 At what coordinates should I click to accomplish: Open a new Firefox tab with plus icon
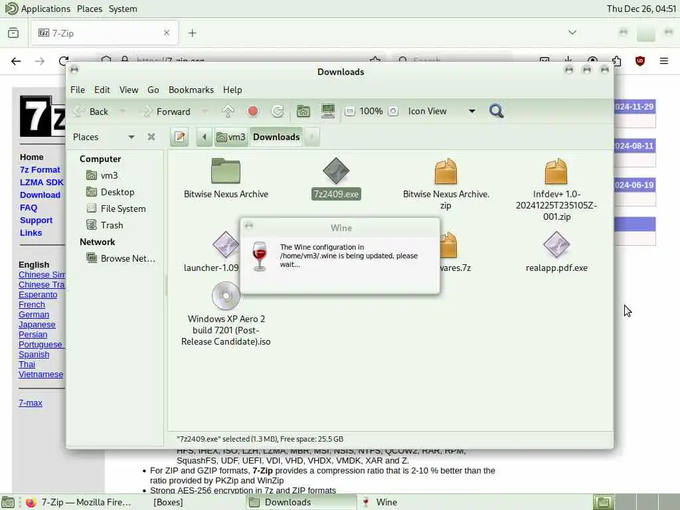coord(192,33)
